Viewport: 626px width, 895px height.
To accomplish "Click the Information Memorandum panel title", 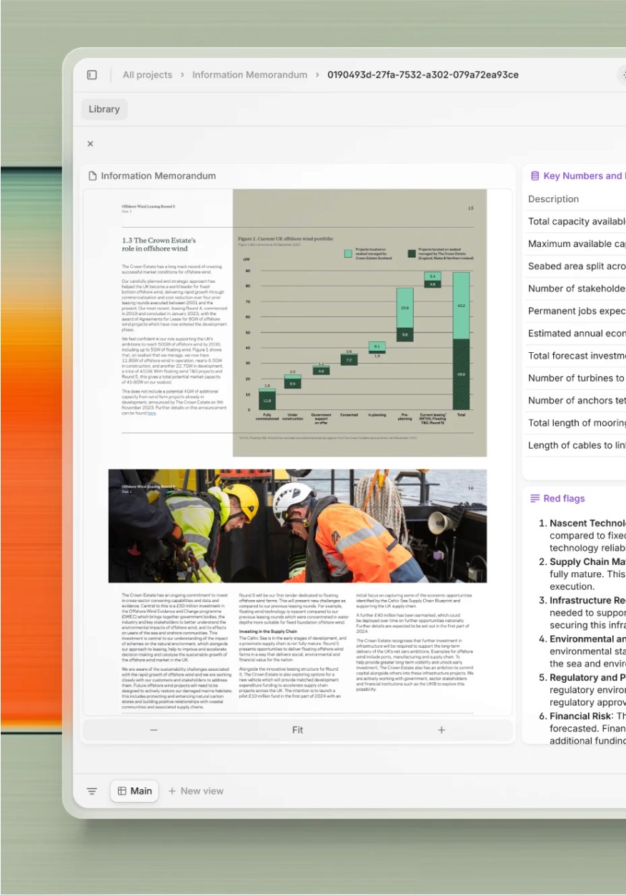I will click(158, 176).
